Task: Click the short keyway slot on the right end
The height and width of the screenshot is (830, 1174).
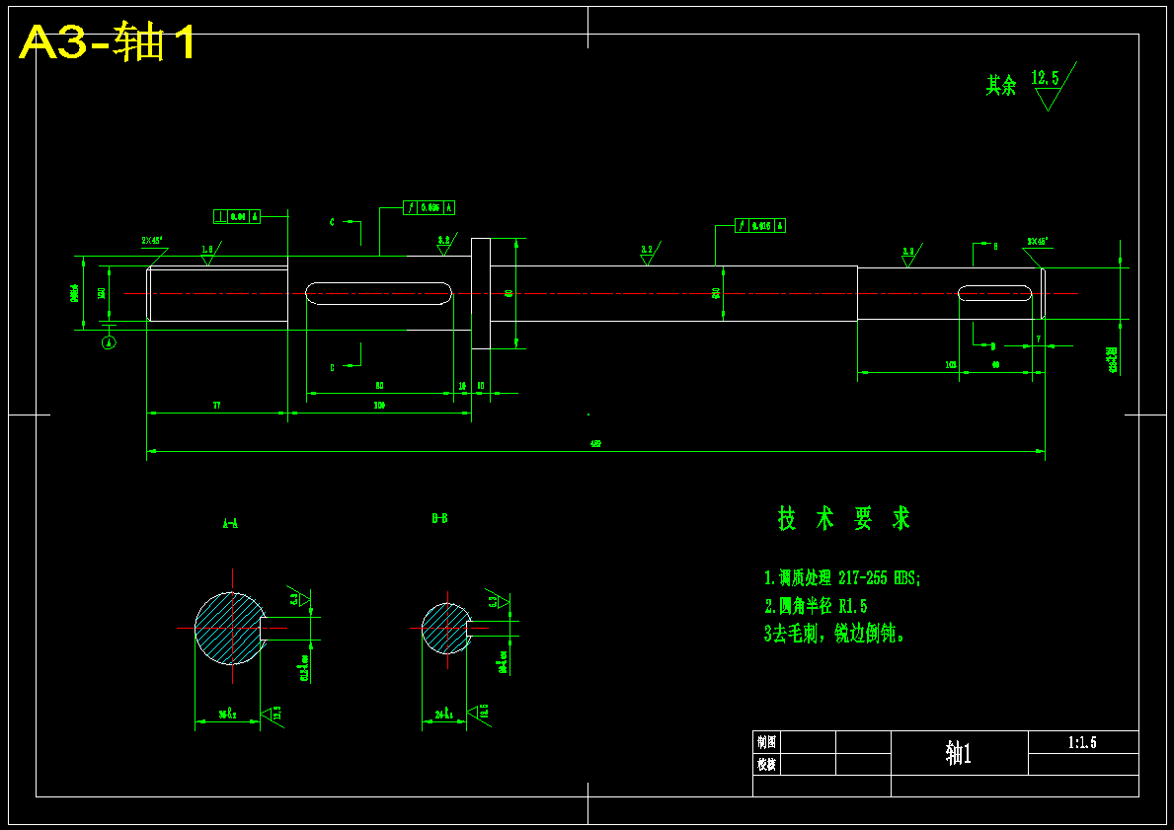Action: click(995, 293)
